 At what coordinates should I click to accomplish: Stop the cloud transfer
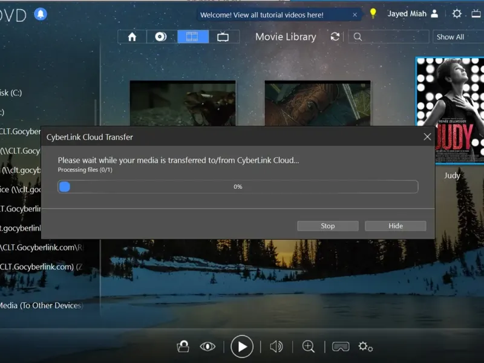point(328,226)
